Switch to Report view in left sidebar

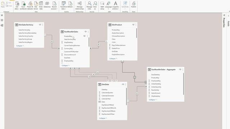[x=2, y=15]
